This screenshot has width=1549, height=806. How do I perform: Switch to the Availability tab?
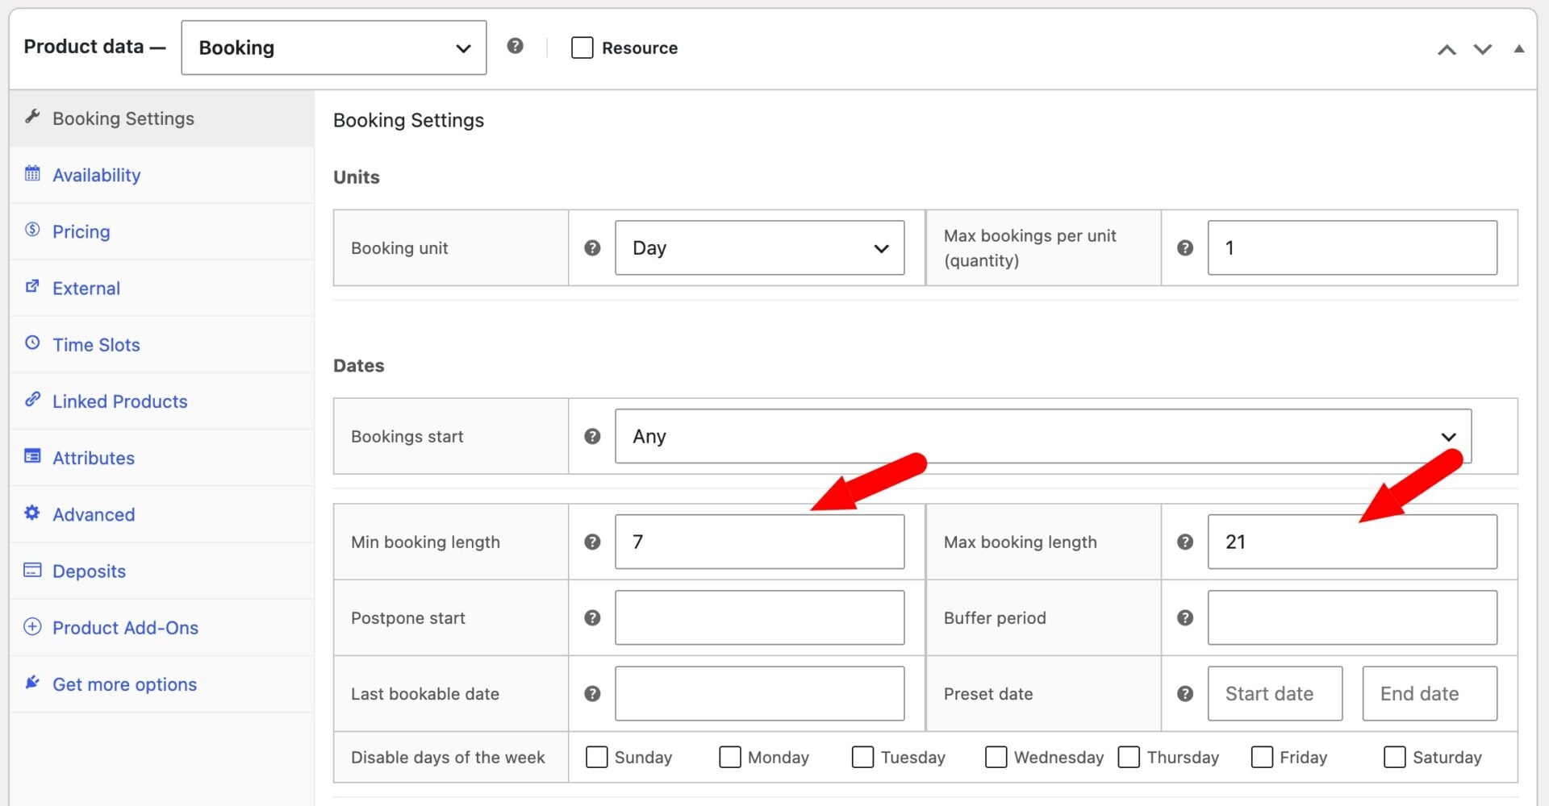[161, 175]
